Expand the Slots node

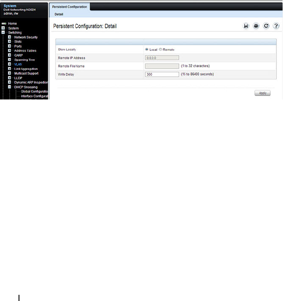click(x=9, y=42)
